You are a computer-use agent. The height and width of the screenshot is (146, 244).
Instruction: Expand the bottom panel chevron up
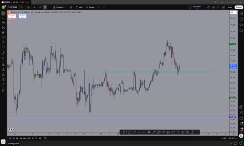(x=231, y=144)
